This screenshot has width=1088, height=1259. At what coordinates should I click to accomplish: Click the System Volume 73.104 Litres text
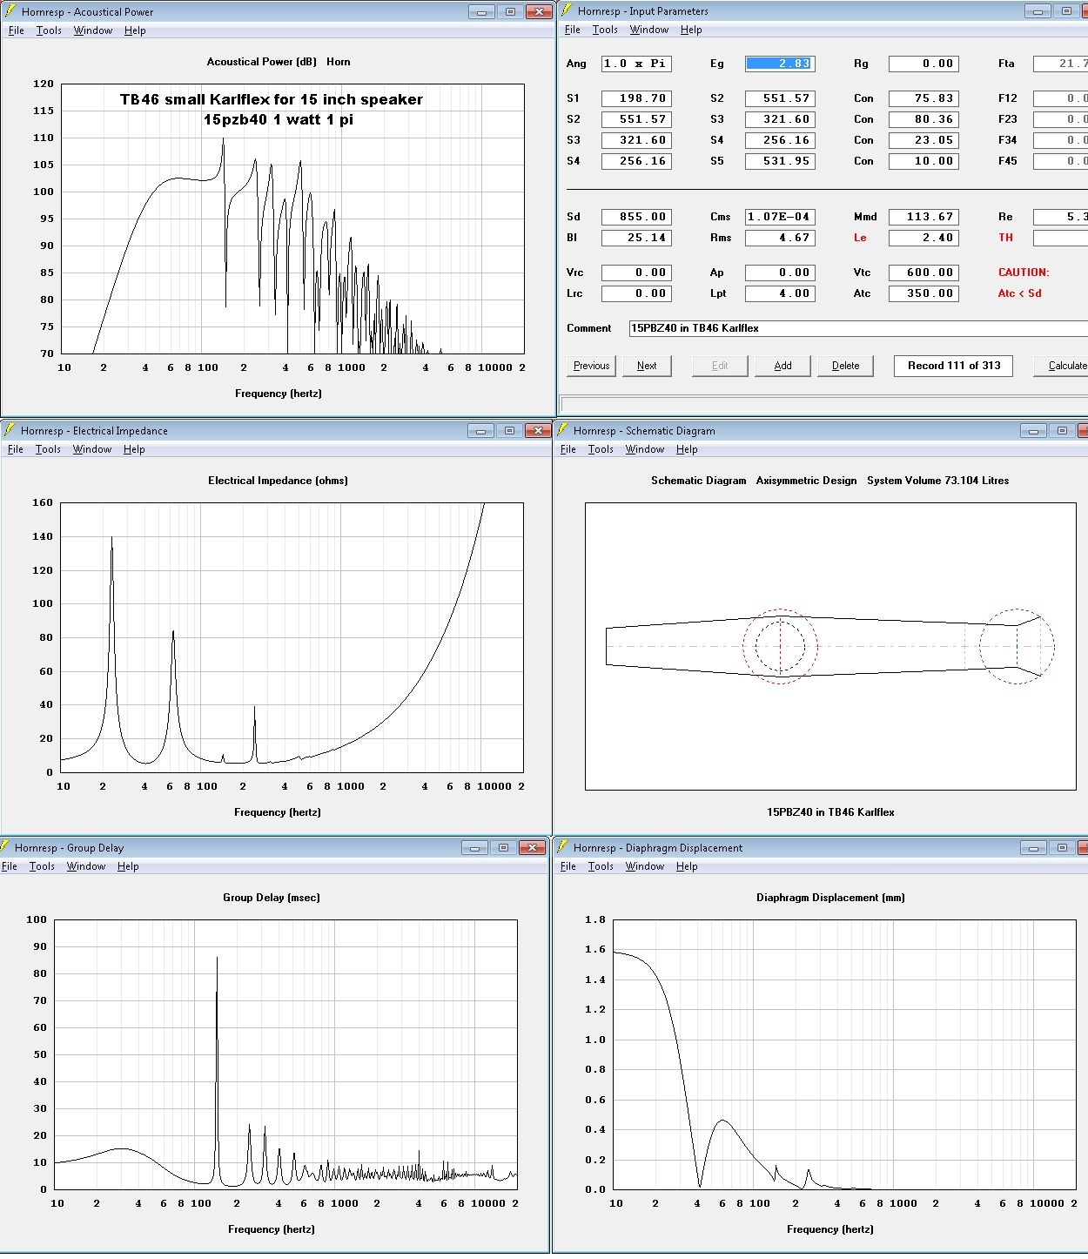point(937,481)
